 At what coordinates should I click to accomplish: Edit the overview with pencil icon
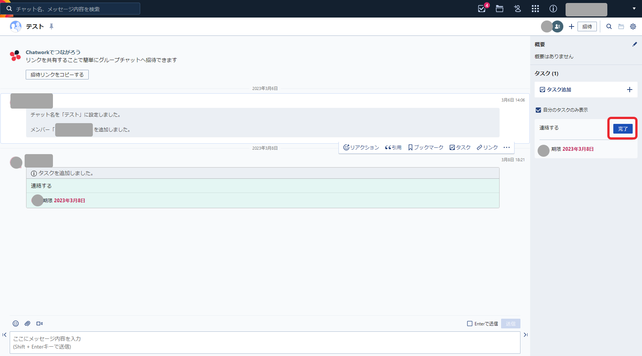point(635,44)
